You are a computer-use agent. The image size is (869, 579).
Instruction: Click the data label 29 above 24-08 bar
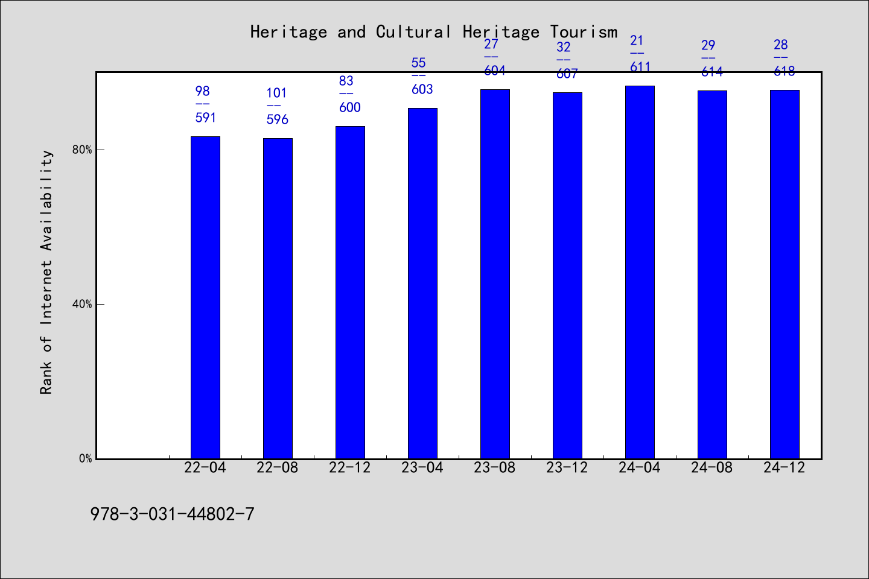[x=708, y=45]
